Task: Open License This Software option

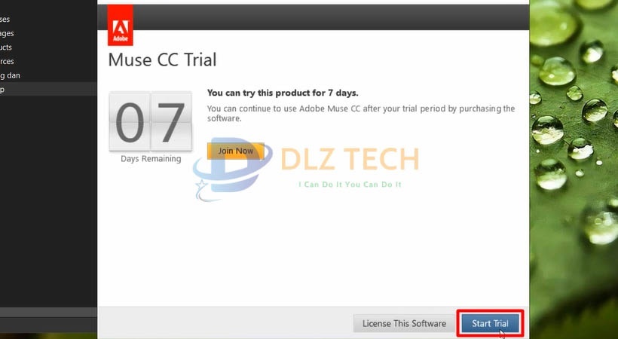Action: pos(404,324)
